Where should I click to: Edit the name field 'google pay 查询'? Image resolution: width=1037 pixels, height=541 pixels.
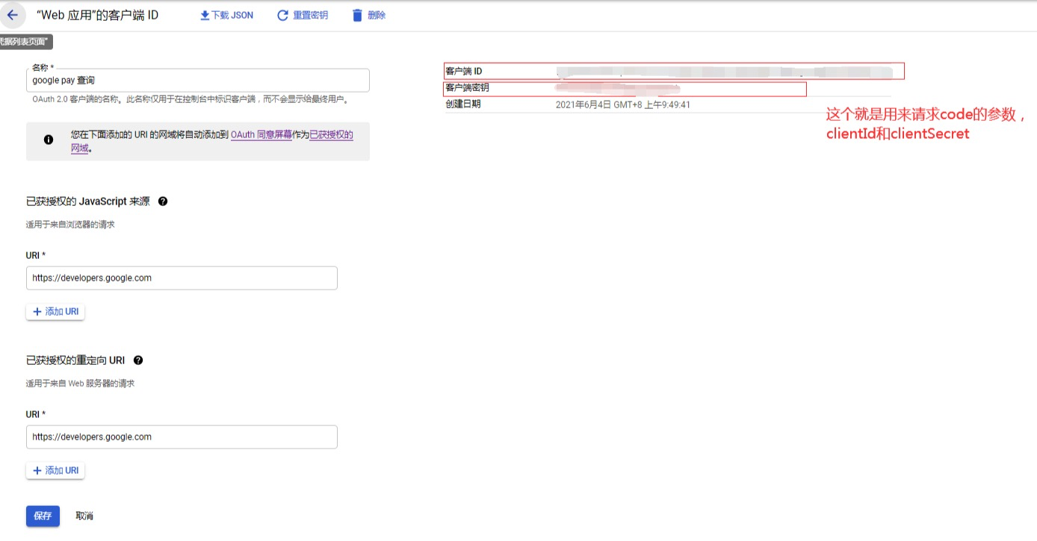198,81
